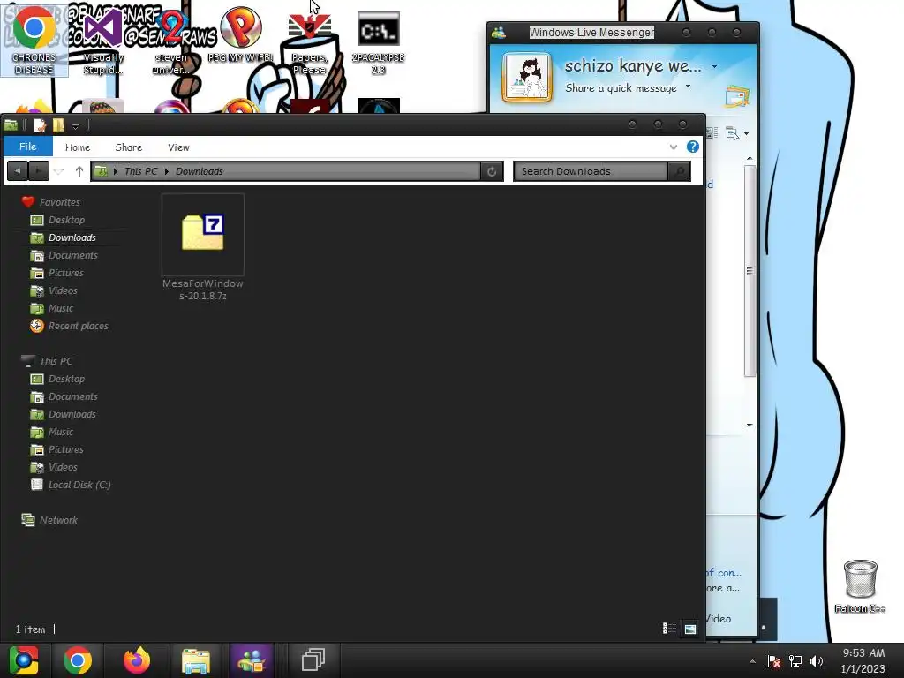Launch Chrome from the taskbar
The height and width of the screenshot is (678, 904).
click(x=78, y=660)
